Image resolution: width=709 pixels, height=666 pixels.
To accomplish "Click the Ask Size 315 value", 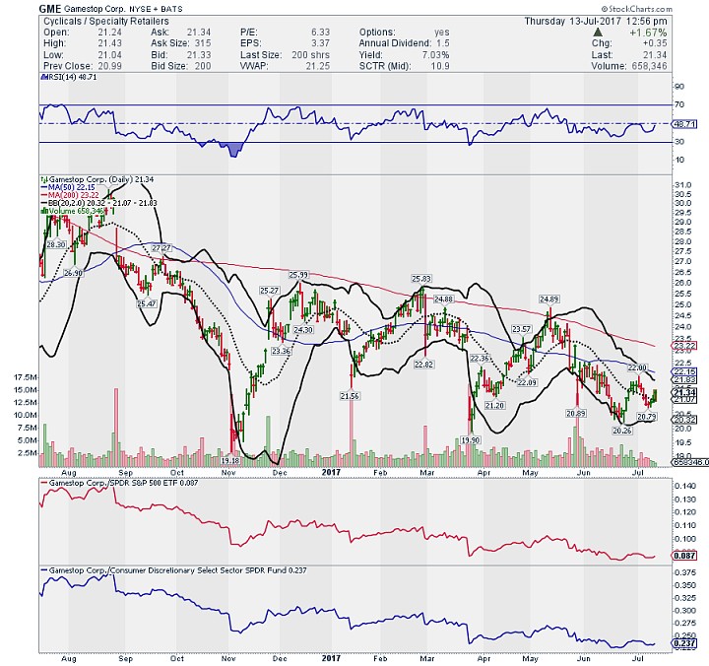I will (x=203, y=43).
